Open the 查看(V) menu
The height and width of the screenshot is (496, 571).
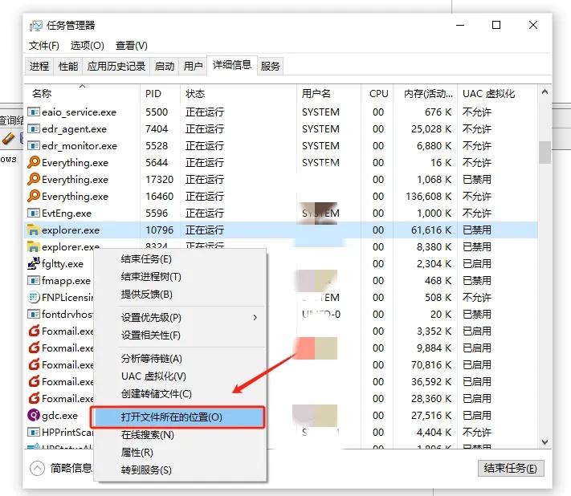click(132, 46)
